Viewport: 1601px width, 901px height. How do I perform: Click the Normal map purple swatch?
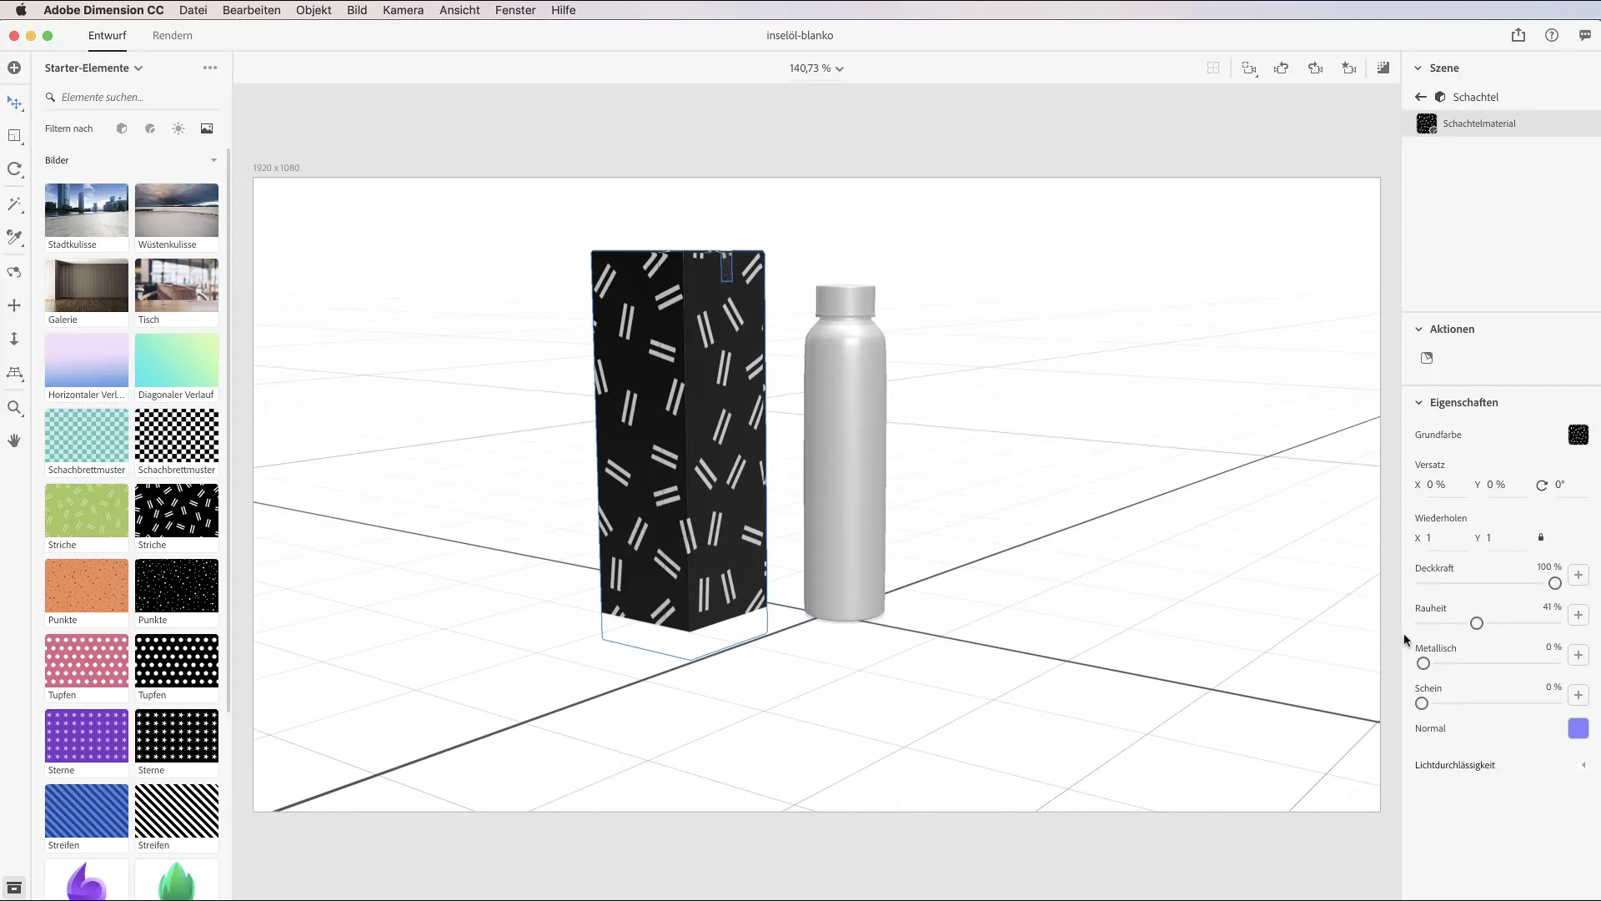tap(1578, 728)
